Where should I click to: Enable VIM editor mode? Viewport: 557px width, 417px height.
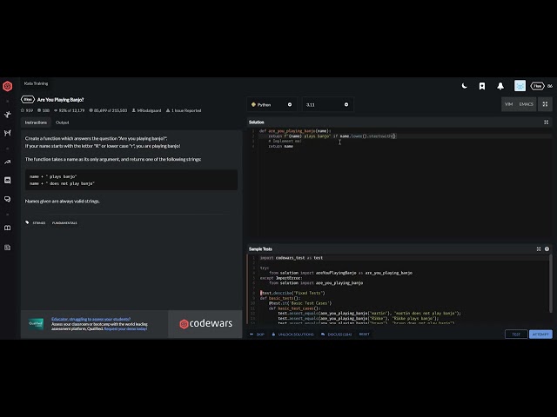coord(508,104)
